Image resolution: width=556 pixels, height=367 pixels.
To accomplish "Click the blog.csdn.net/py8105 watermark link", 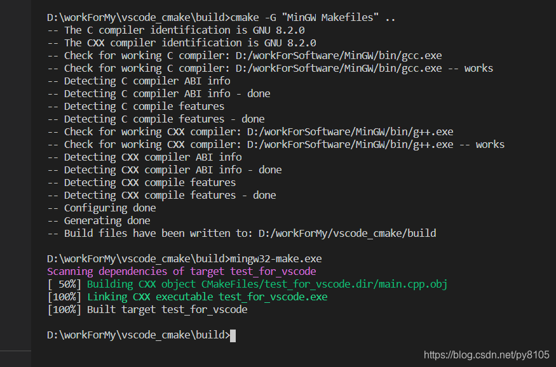I will pyautogui.click(x=487, y=355).
